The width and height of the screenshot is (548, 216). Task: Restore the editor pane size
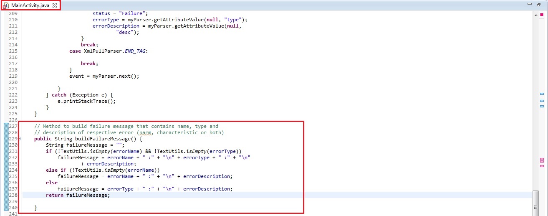(538, 4)
